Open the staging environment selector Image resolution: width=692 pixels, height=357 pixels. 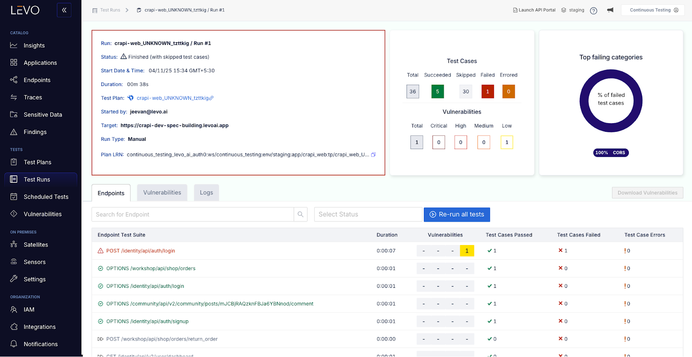tap(573, 10)
